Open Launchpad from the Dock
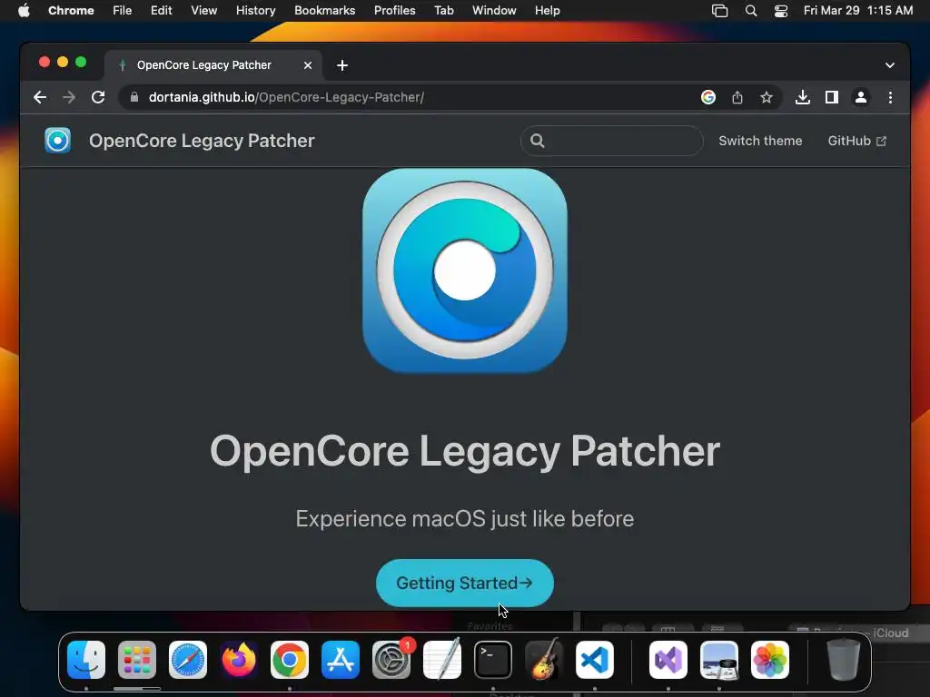Image resolution: width=930 pixels, height=697 pixels. pos(137,660)
